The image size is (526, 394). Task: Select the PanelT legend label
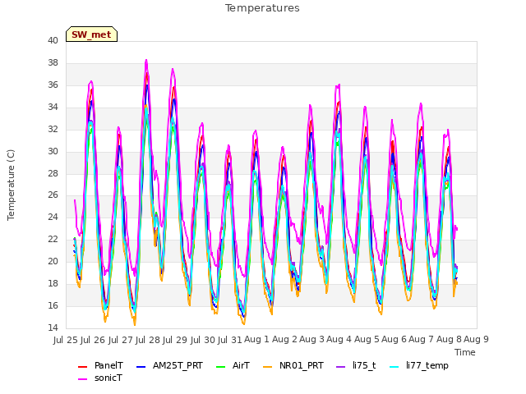tap(108, 365)
